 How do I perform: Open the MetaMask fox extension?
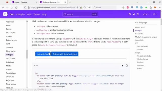tap(155, 7)
